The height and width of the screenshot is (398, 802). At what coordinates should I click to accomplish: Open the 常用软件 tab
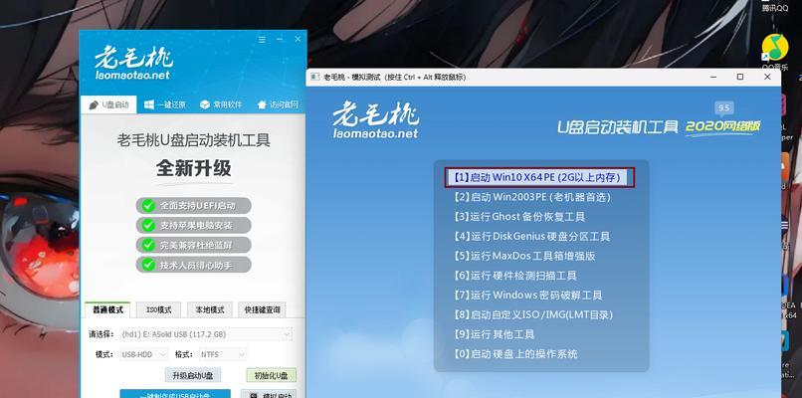(x=221, y=104)
